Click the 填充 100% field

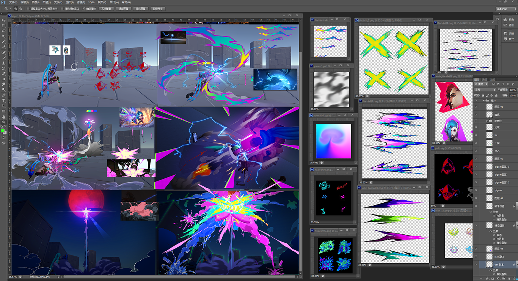(x=513, y=95)
